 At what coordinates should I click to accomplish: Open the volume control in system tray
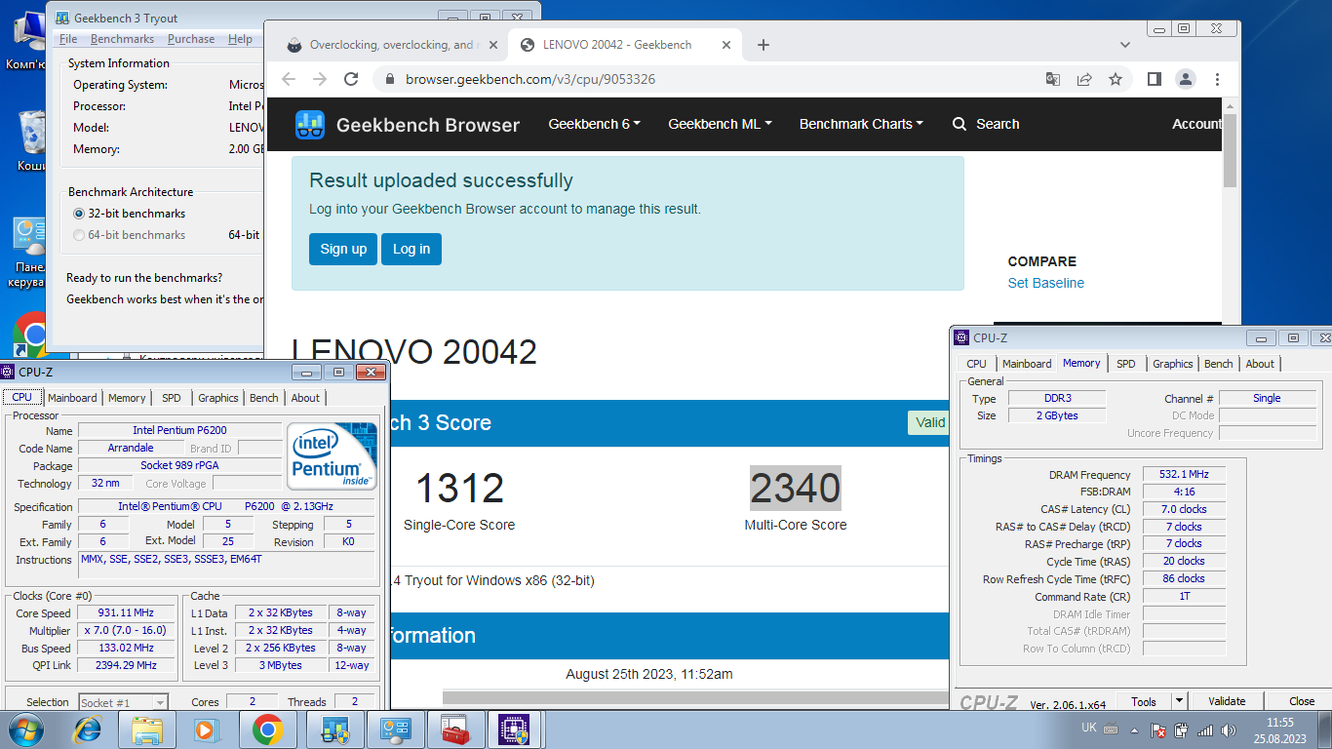click(1230, 729)
